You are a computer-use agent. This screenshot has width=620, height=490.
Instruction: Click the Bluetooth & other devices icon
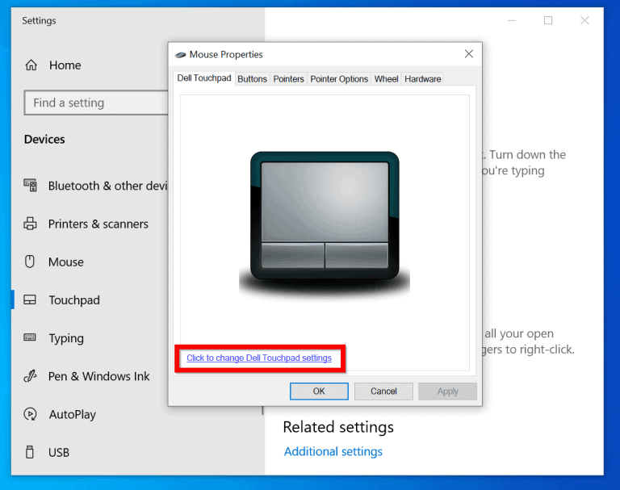tap(30, 185)
